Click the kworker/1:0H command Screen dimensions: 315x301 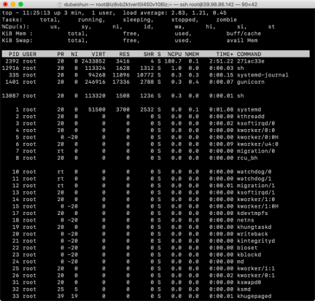pos(257,206)
